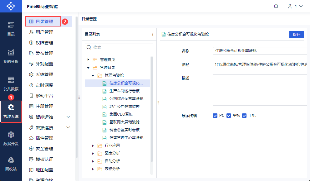
Task: Click the FineBI logo icon
Action: point(11,6)
